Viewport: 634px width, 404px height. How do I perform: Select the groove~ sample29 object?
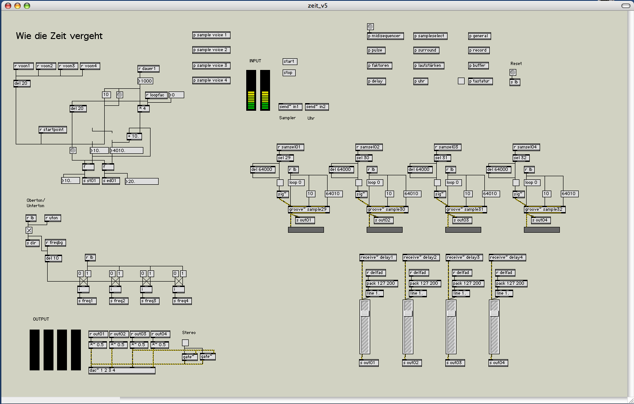point(309,209)
